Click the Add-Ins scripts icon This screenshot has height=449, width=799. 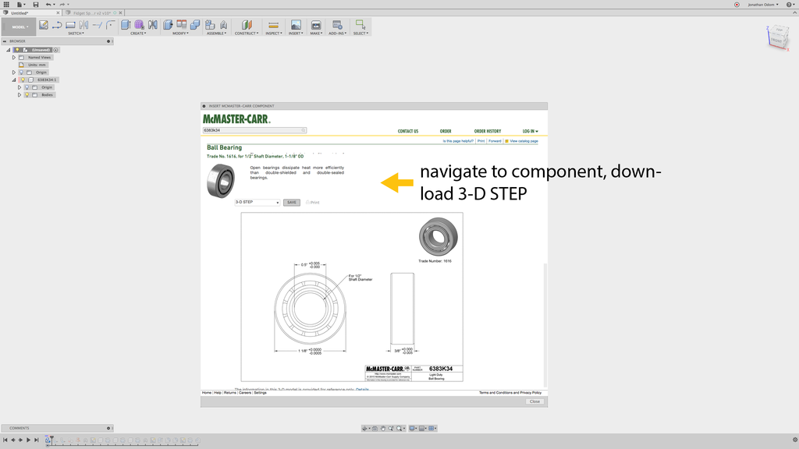tap(337, 24)
